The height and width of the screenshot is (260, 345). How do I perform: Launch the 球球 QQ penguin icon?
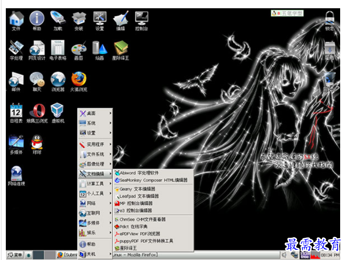coord(37,145)
